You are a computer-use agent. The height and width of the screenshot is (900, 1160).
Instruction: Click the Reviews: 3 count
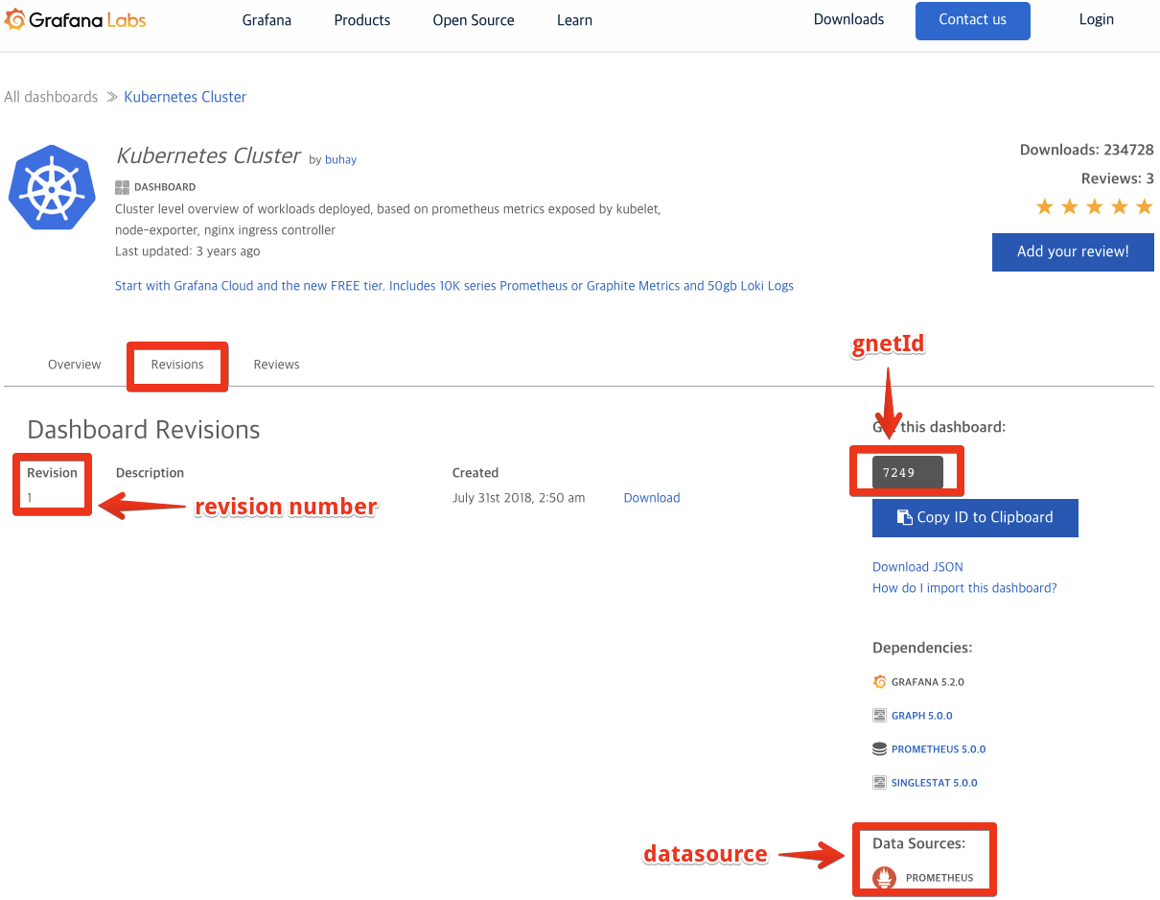pos(1118,178)
